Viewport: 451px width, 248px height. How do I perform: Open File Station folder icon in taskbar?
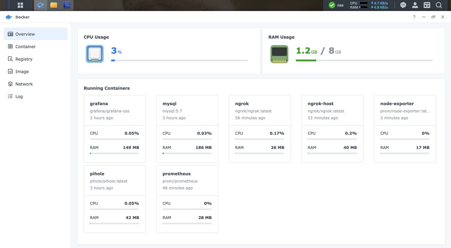tap(54, 5)
